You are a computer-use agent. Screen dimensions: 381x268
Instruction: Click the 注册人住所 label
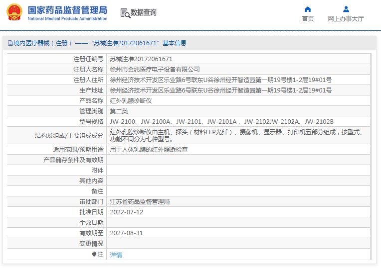click(x=88, y=80)
